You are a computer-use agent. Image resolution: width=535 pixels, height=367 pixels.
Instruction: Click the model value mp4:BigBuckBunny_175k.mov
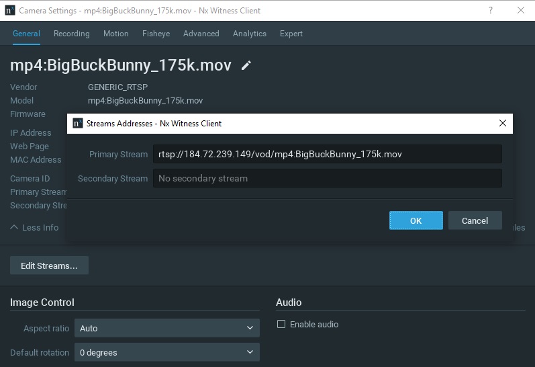pyautogui.click(x=146, y=100)
